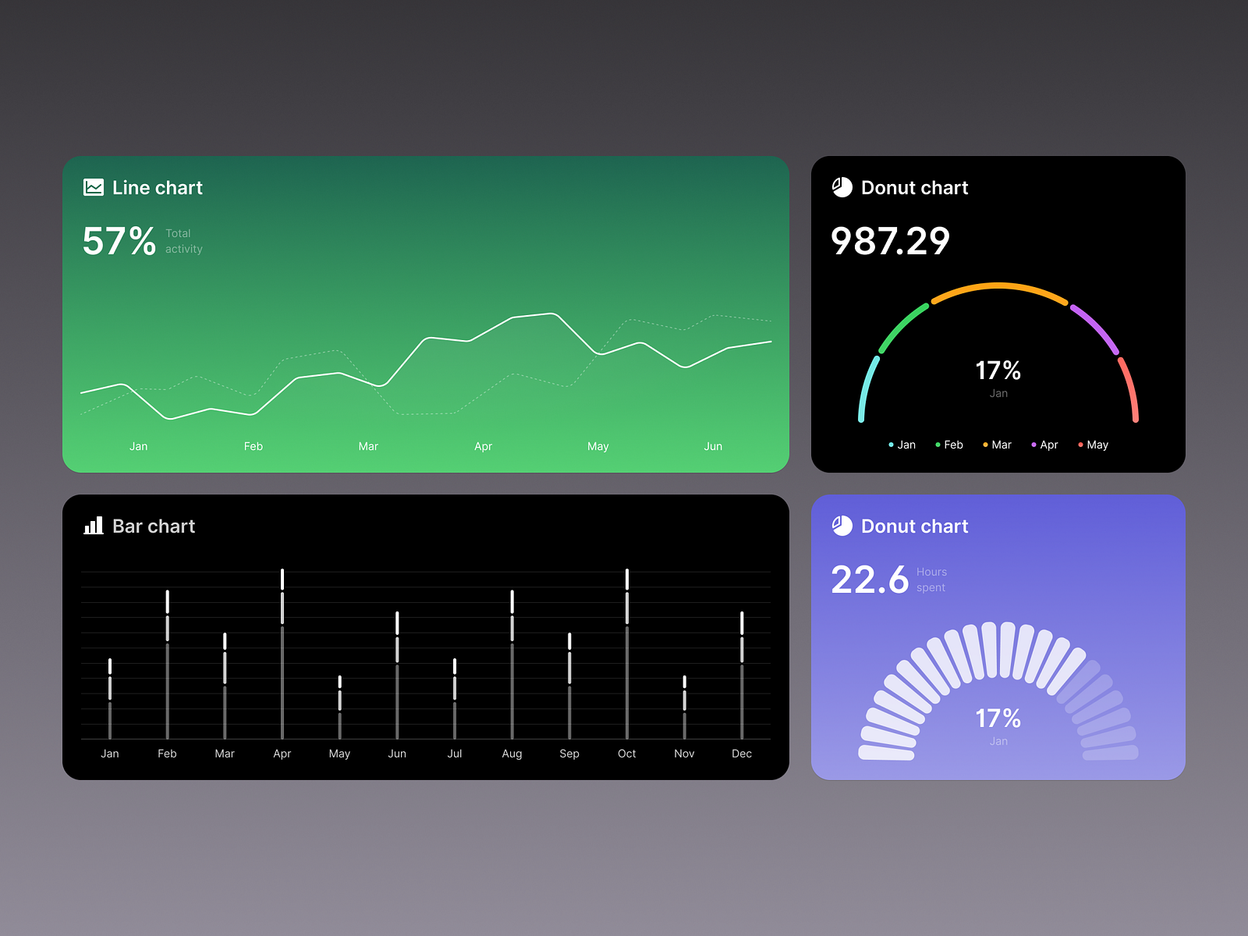Open the Line chart card title
This screenshot has height=936, width=1248.
tap(157, 187)
